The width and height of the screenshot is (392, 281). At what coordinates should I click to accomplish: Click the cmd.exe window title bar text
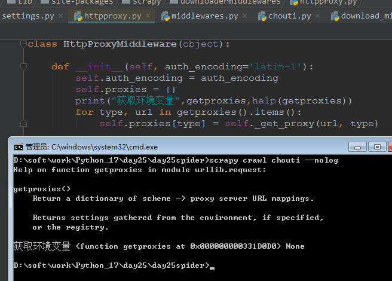click(92, 147)
